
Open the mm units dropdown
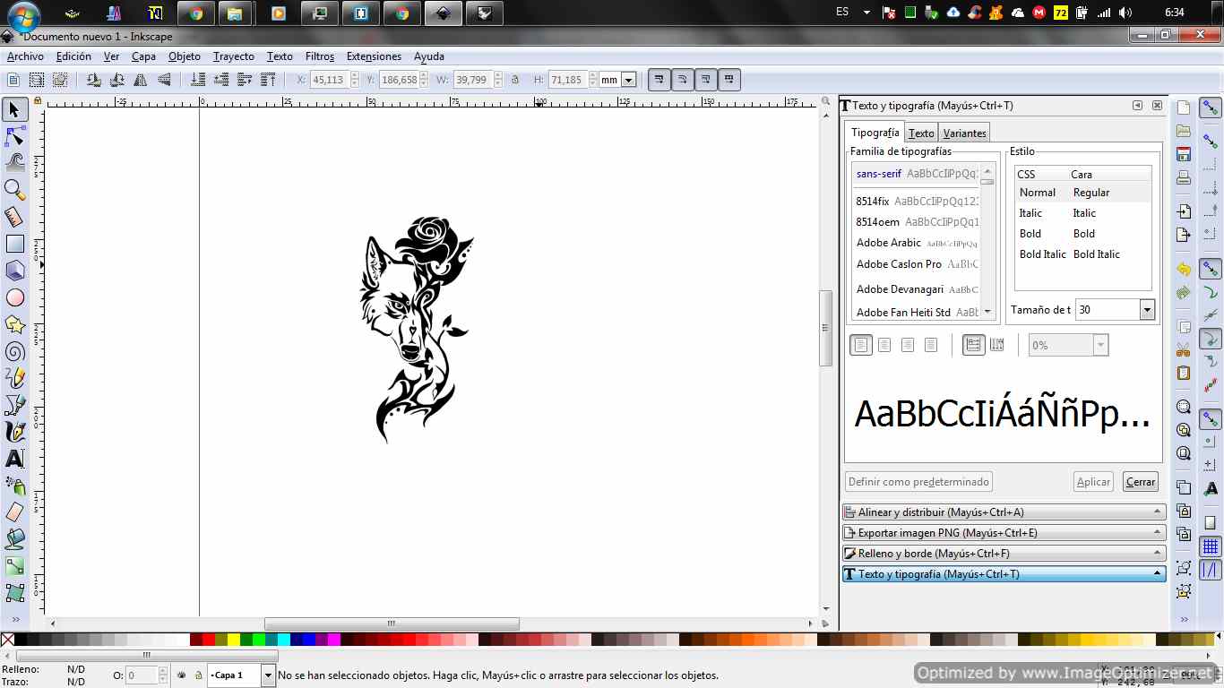628,80
